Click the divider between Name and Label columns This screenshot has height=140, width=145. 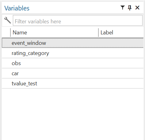tap(98, 33)
